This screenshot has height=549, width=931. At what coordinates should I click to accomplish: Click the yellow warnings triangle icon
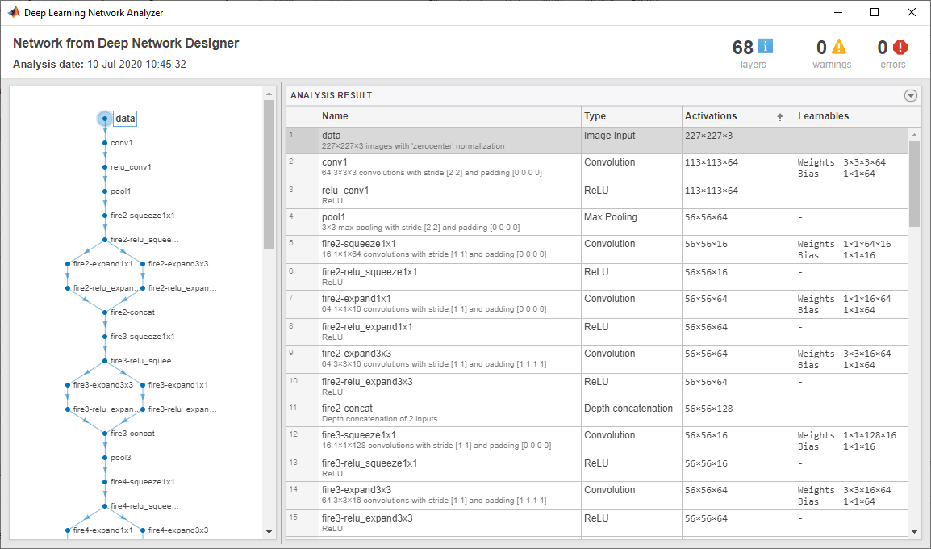839,47
